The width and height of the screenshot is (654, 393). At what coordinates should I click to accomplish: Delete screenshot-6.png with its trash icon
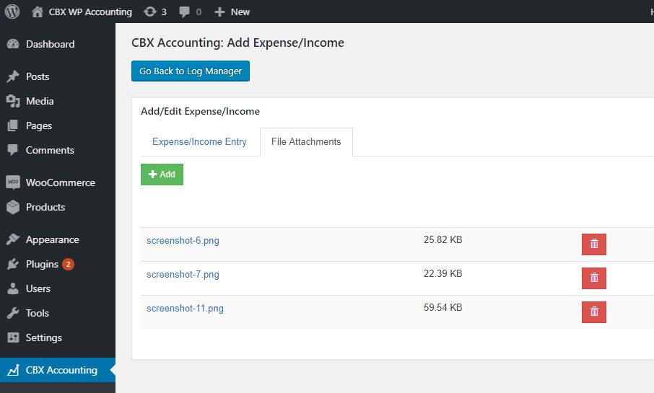click(594, 244)
